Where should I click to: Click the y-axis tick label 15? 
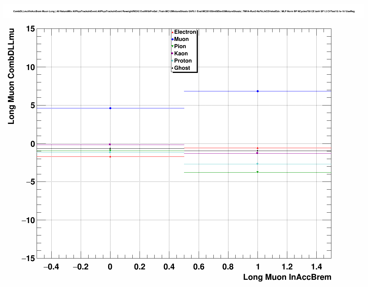(x=30, y=29)
